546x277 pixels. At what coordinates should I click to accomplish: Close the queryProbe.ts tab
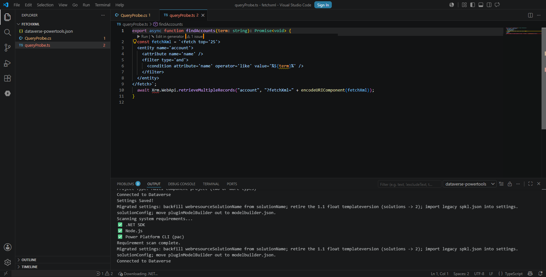(x=203, y=15)
